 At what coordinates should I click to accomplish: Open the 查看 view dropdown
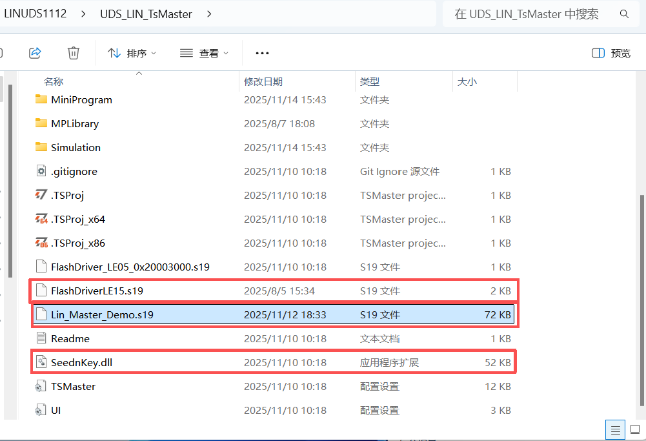coord(204,53)
